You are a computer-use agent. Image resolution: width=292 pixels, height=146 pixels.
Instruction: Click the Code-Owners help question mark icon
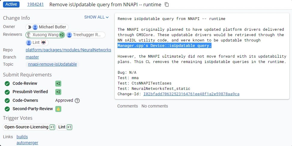coord(77,101)
